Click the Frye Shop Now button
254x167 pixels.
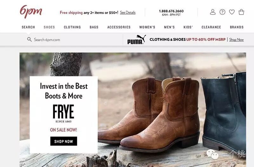tap(64, 141)
